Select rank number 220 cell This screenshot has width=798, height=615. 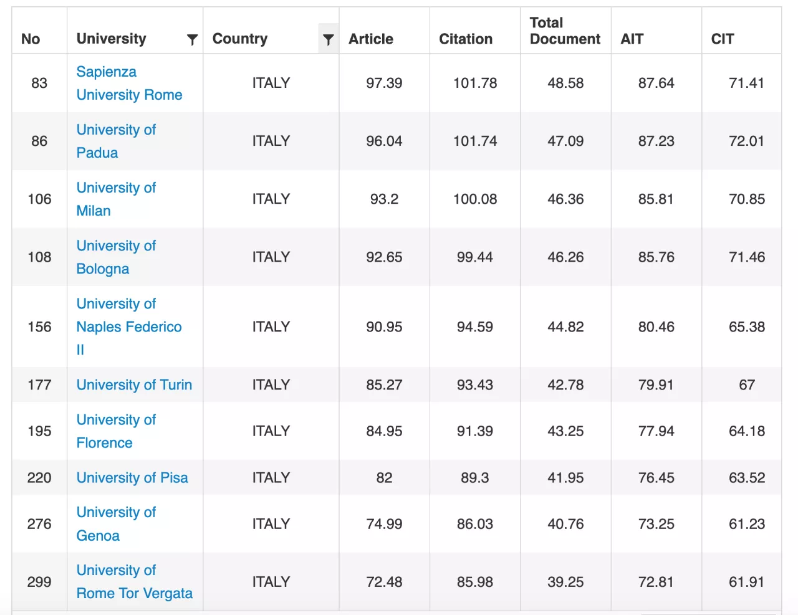[39, 477]
